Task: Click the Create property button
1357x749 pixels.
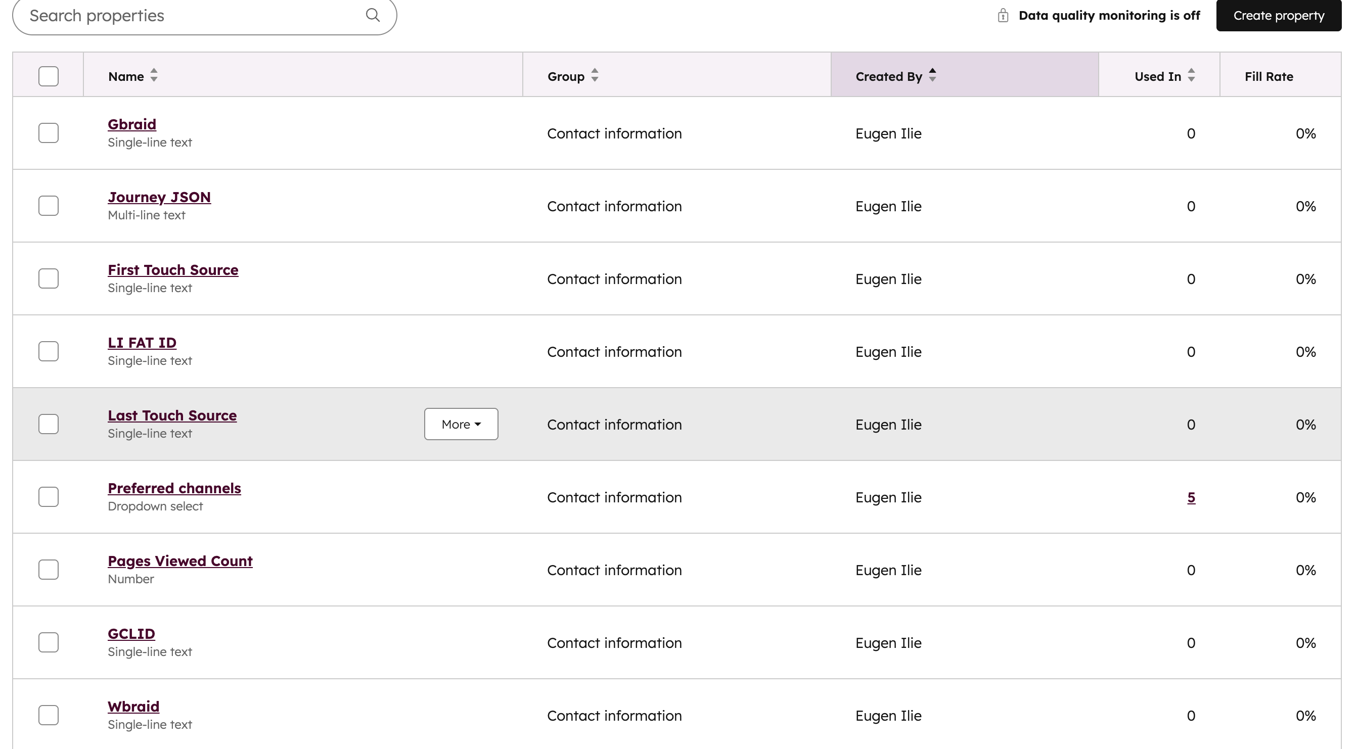Action: (1278, 15)
